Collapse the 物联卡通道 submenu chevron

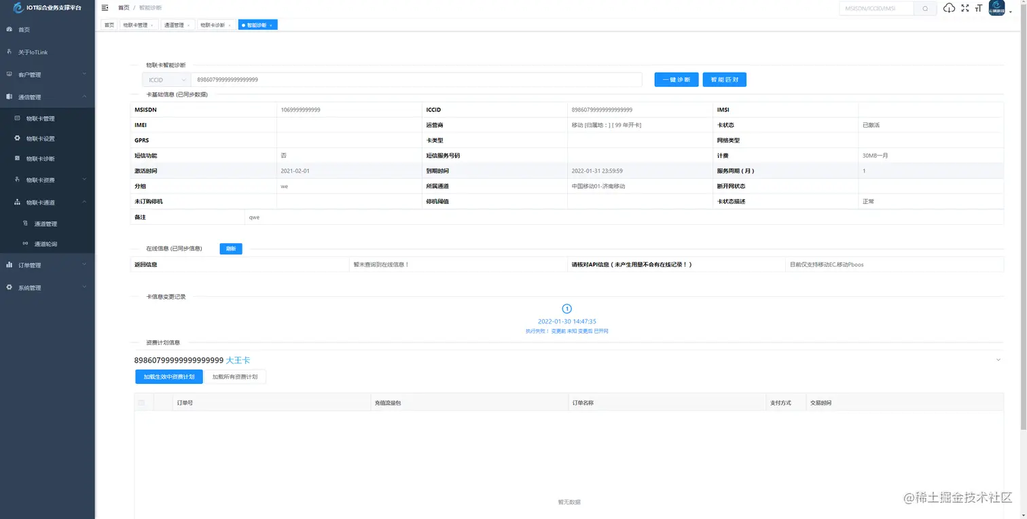(x=84, y=201)
